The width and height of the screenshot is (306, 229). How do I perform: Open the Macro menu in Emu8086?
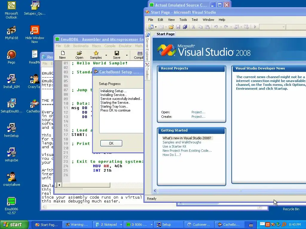point(97,46)
